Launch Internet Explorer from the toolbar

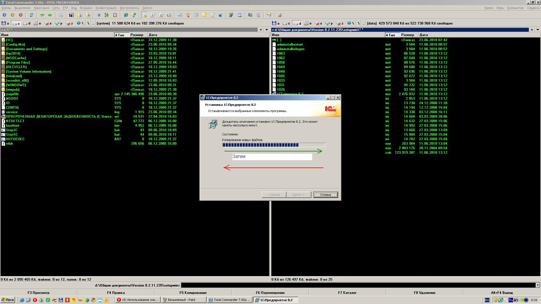126,15
